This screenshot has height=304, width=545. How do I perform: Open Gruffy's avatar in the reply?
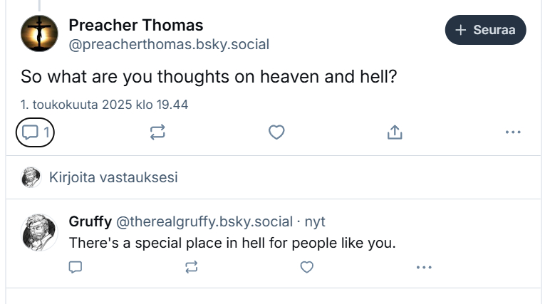[x=38, y=231]
